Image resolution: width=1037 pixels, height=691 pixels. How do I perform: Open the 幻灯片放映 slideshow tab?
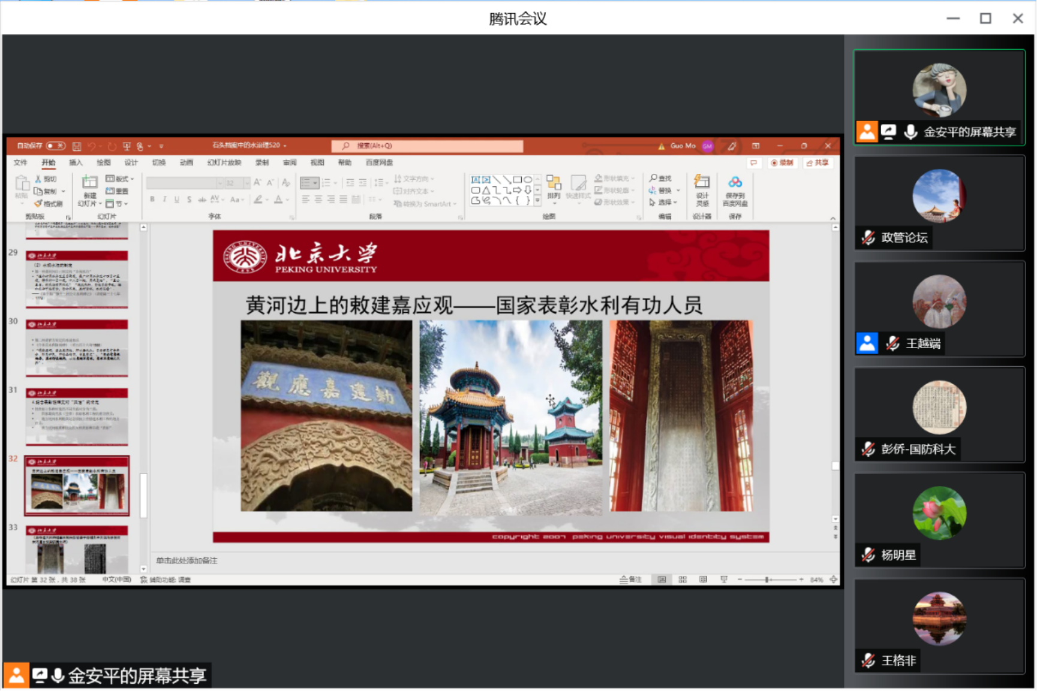(x=224, y=162)
